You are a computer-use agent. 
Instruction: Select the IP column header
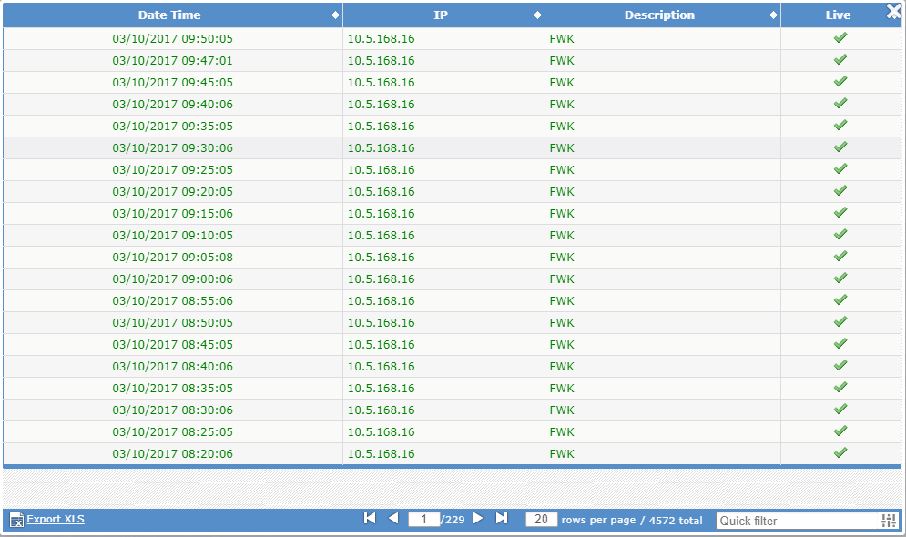[x=443, y=15]
